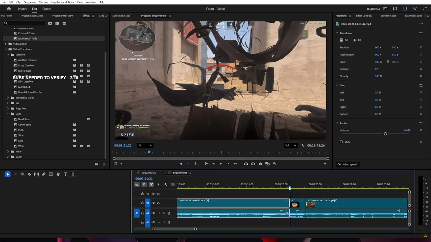Collapse the Audio section
This screenshot has height=242, width=431.
(x=337, y=123)
